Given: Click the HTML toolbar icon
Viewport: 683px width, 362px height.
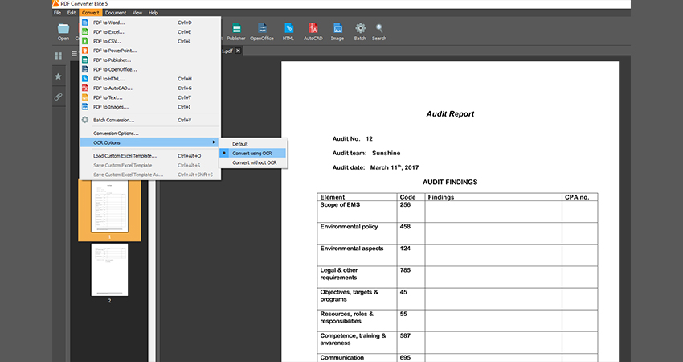Looking at the screenshot, I should (x=288, y=31).
